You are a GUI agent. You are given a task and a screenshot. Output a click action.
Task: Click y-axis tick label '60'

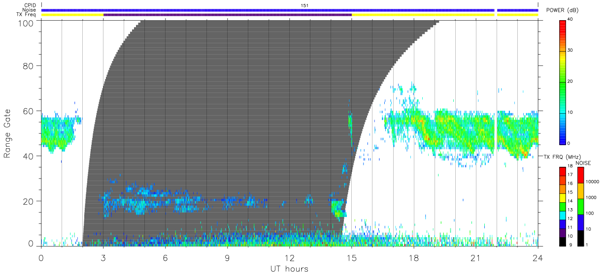tap(29, 111)
